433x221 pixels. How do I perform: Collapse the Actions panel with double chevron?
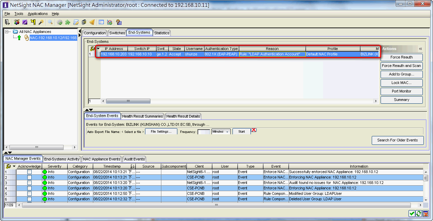pyautogui.click(x=420, y=49)
